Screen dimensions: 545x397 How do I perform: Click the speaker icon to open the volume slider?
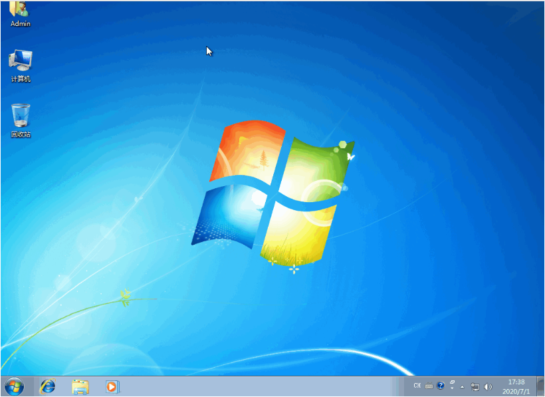click(x=488, y=386)
